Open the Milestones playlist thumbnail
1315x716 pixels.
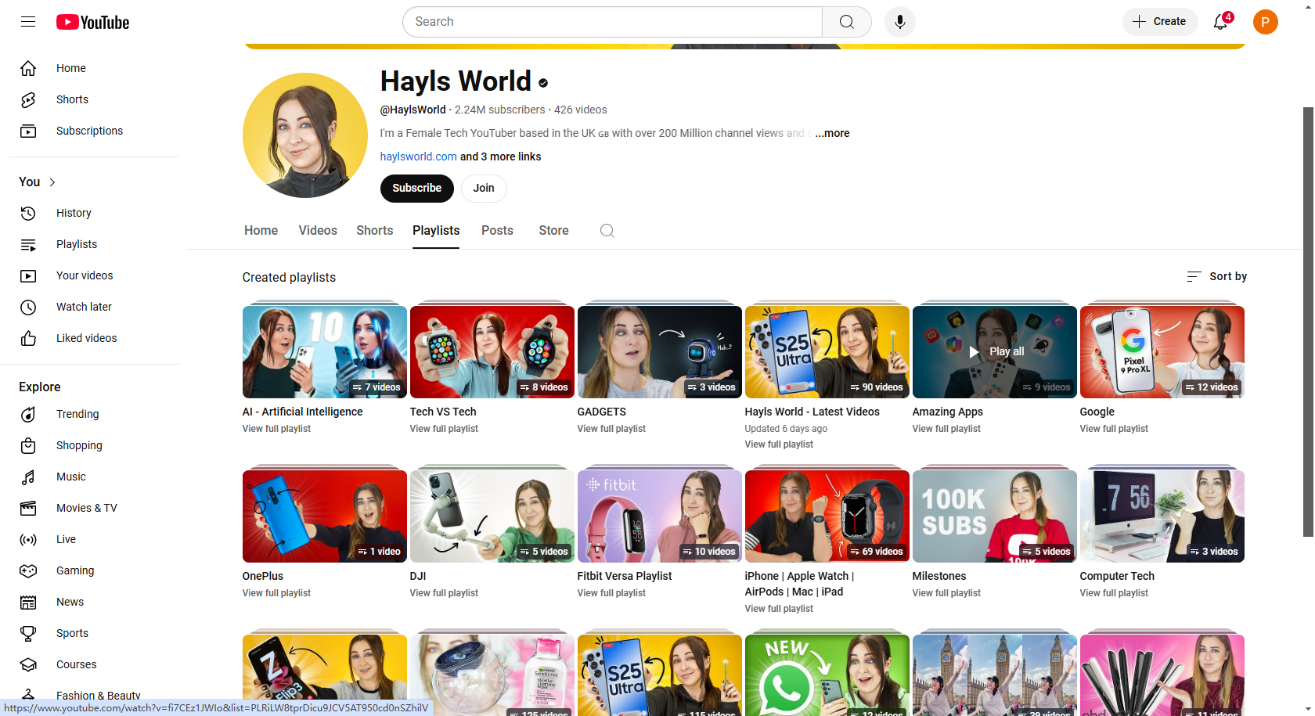tap(995, 516)
